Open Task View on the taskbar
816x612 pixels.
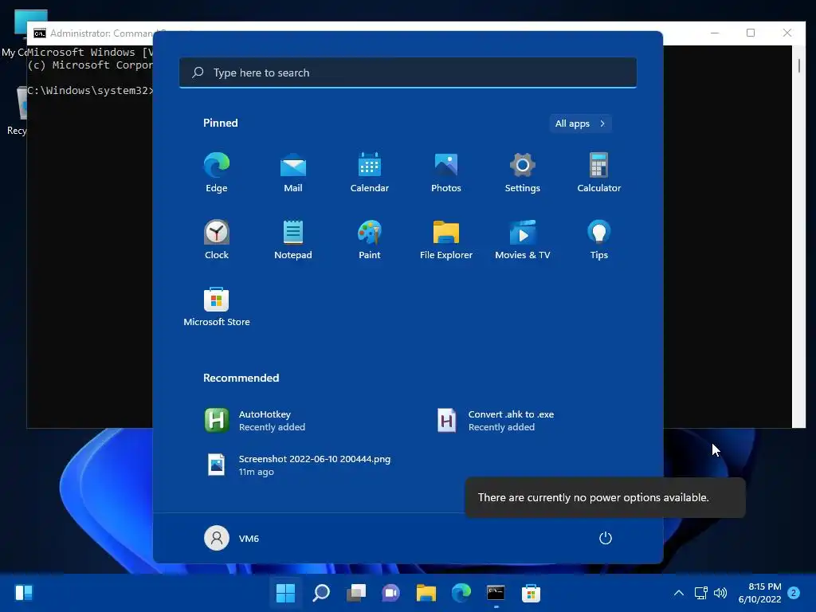point(356,593)
